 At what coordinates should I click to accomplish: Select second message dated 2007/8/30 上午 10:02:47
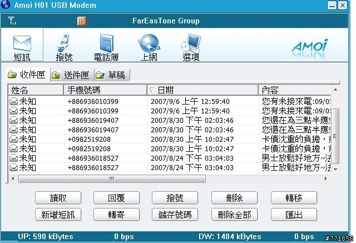coord(169,149)
